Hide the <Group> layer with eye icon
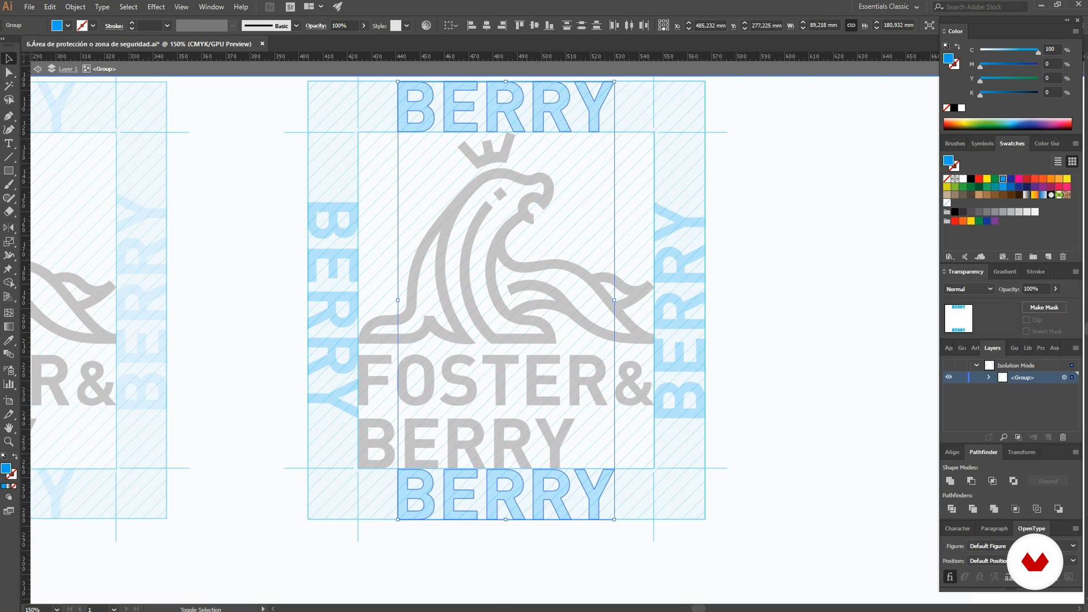The width and height of the screenshot is (1088, 612). pos(949,377)
